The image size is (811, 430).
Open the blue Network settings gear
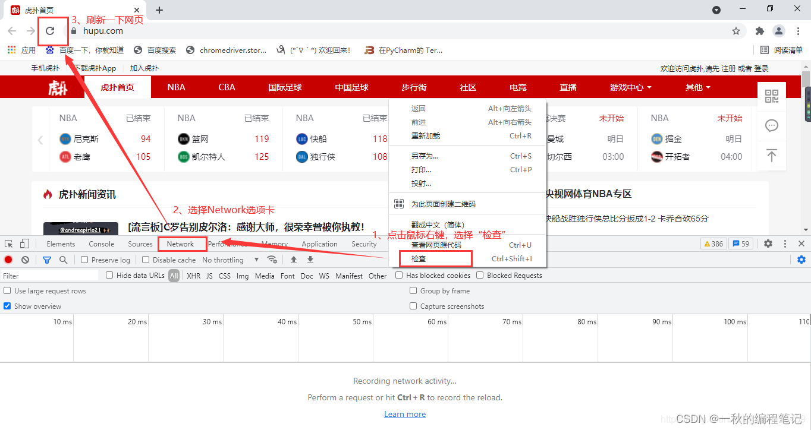click(x=801, y=260)
